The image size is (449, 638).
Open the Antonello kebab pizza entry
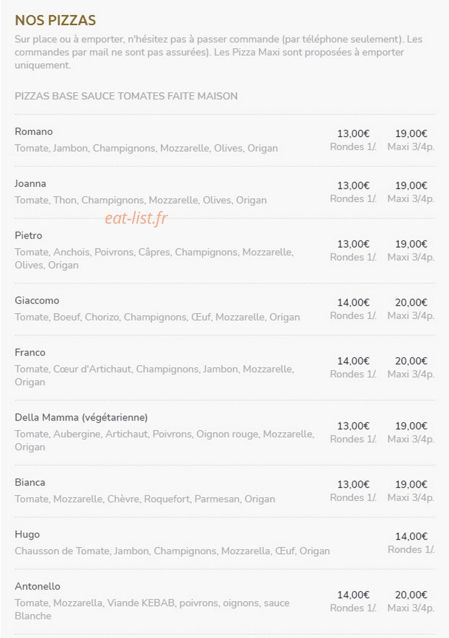pyautogui.click(x=38, y=586)
